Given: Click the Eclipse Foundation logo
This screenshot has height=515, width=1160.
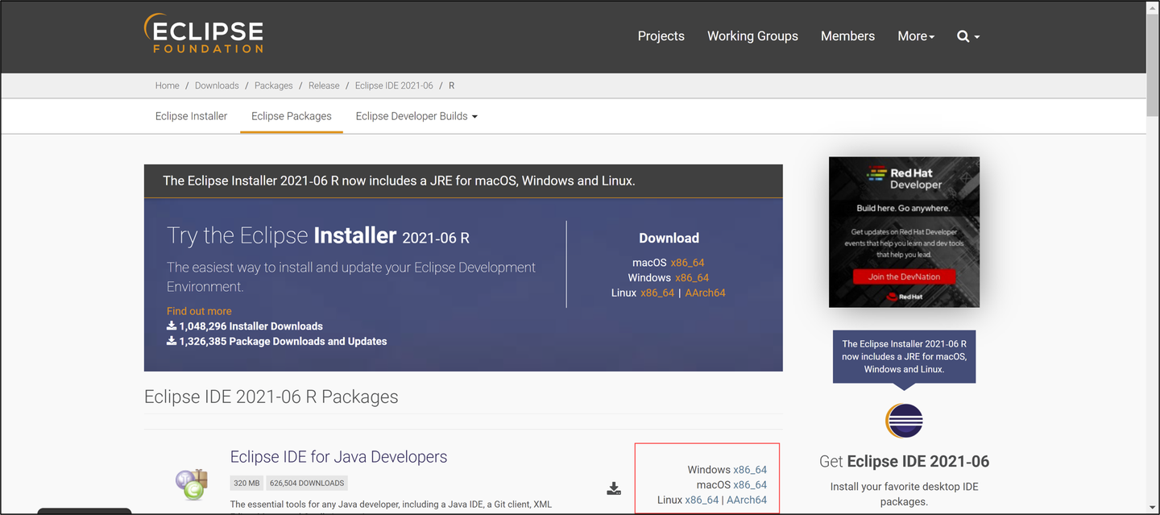Looking at the screenshot, I should [x=204, y=34].
